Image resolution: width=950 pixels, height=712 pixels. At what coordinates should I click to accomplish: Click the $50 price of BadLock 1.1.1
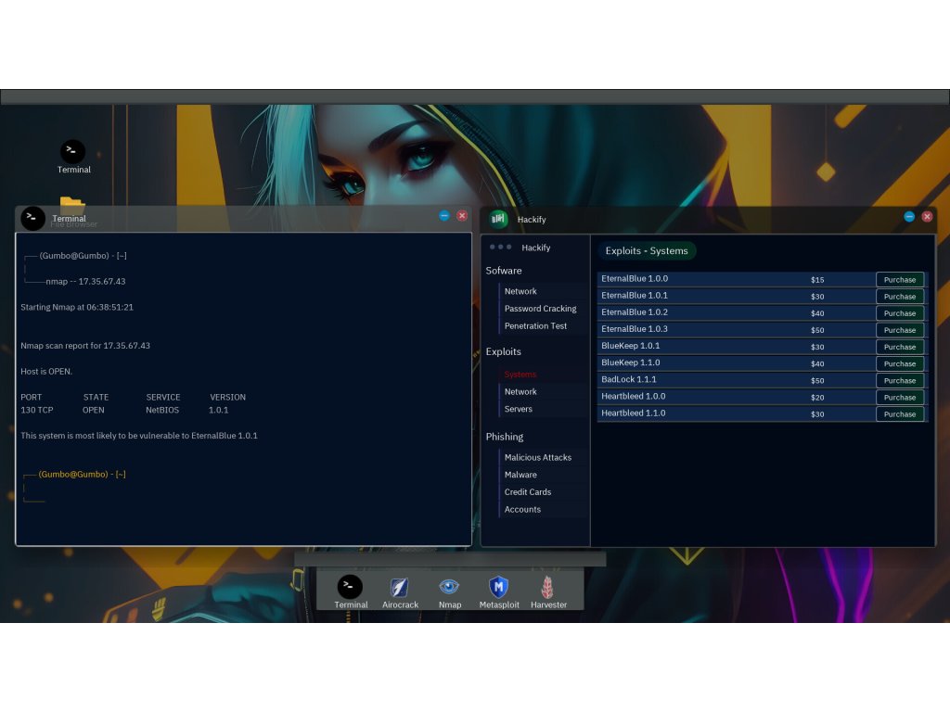(x=817, y=381)
